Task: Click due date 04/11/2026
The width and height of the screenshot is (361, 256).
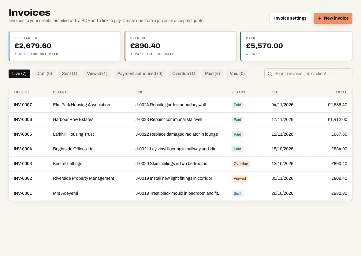Action: coord(282,105)
